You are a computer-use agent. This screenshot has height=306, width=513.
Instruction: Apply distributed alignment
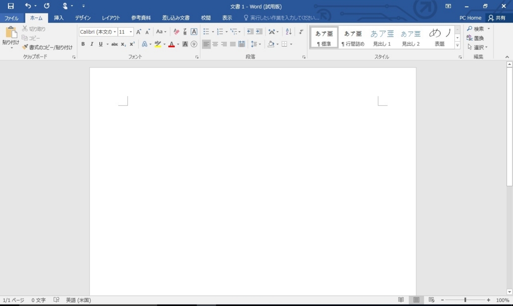[242, 44]
